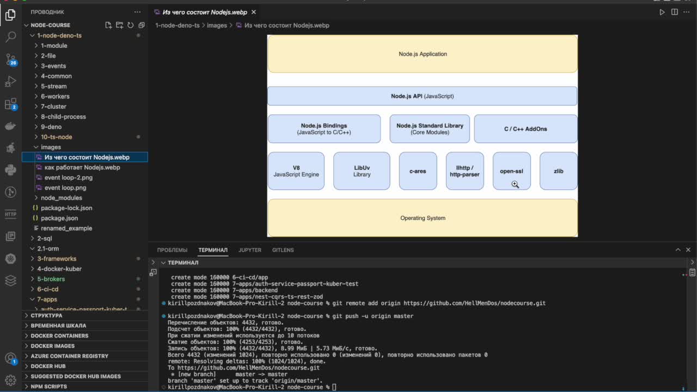This screenshot has height=392, width=697.
Task: Open the HTTP client view
Action: point(10,214)
